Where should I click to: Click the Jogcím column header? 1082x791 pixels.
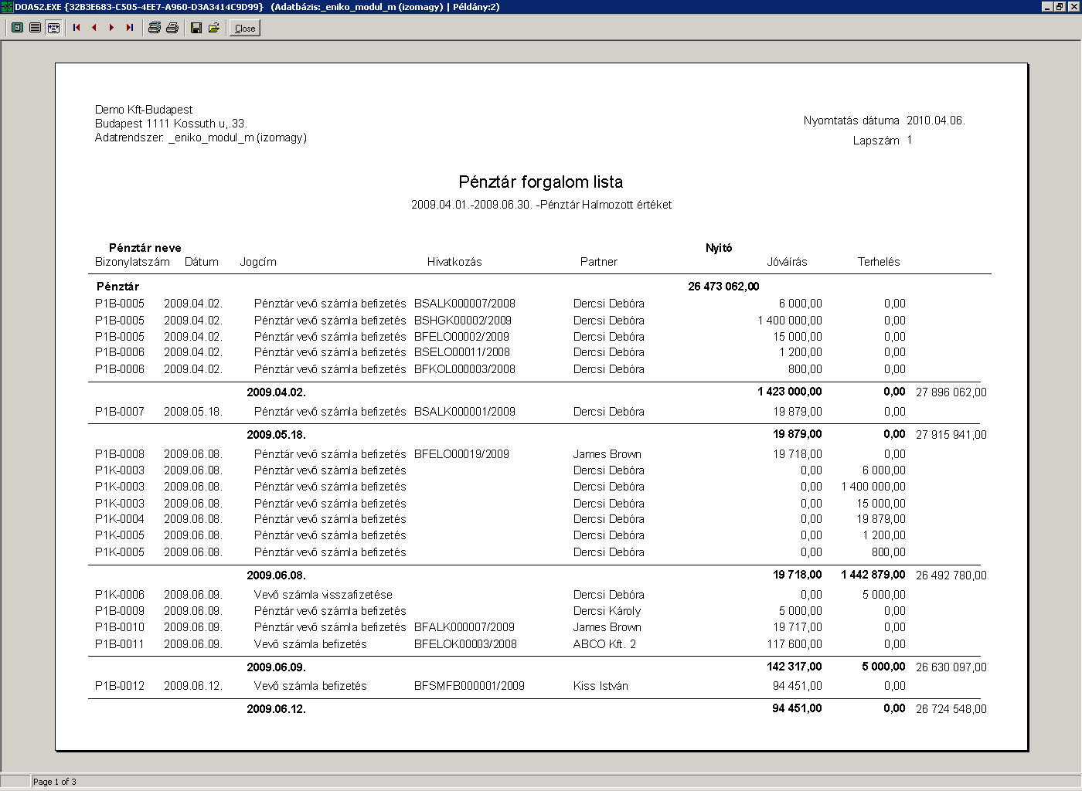(x=258, y=262)
